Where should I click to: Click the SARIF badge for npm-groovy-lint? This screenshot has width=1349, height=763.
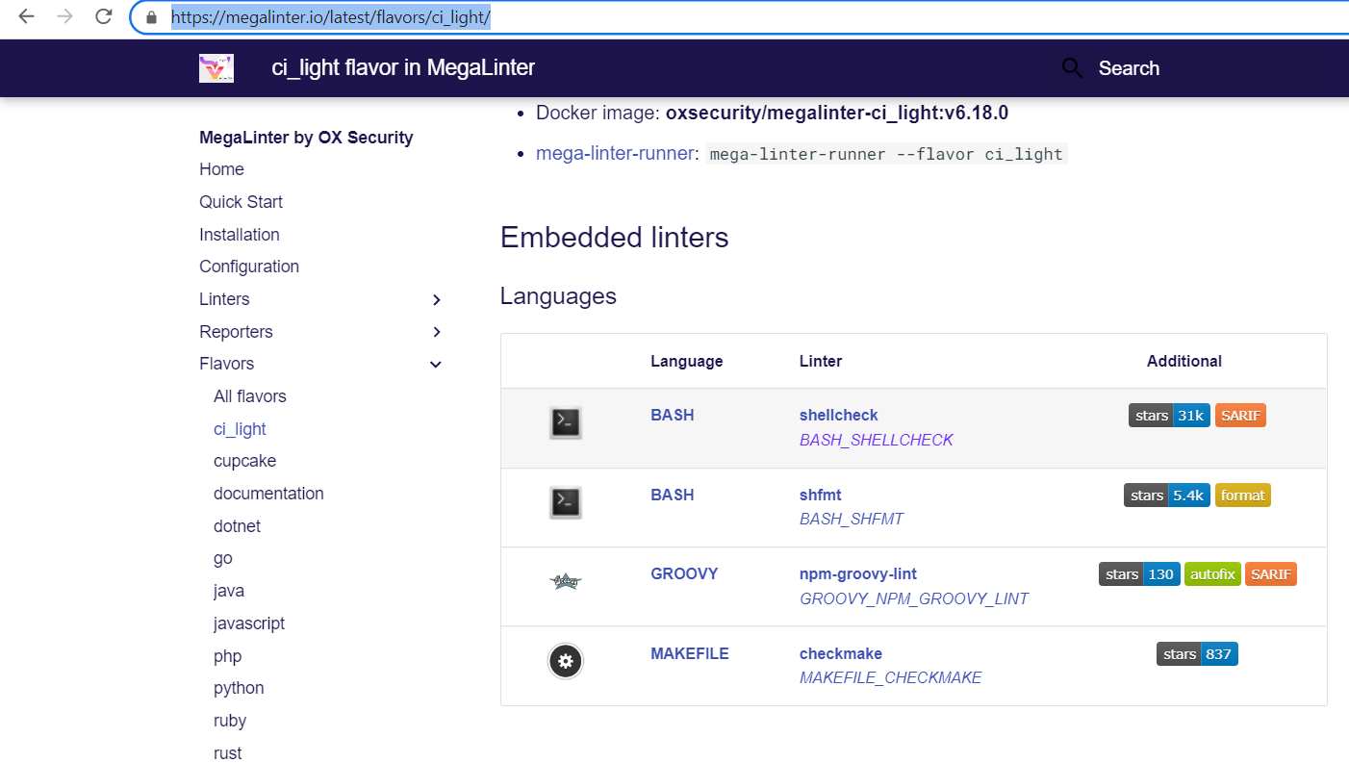(x=1271, y=574)
